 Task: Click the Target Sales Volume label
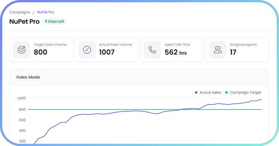tap(50, 45)
